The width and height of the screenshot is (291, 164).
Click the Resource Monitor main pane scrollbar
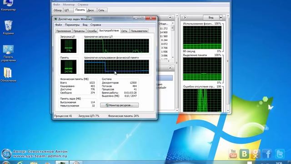pos(177,63)
